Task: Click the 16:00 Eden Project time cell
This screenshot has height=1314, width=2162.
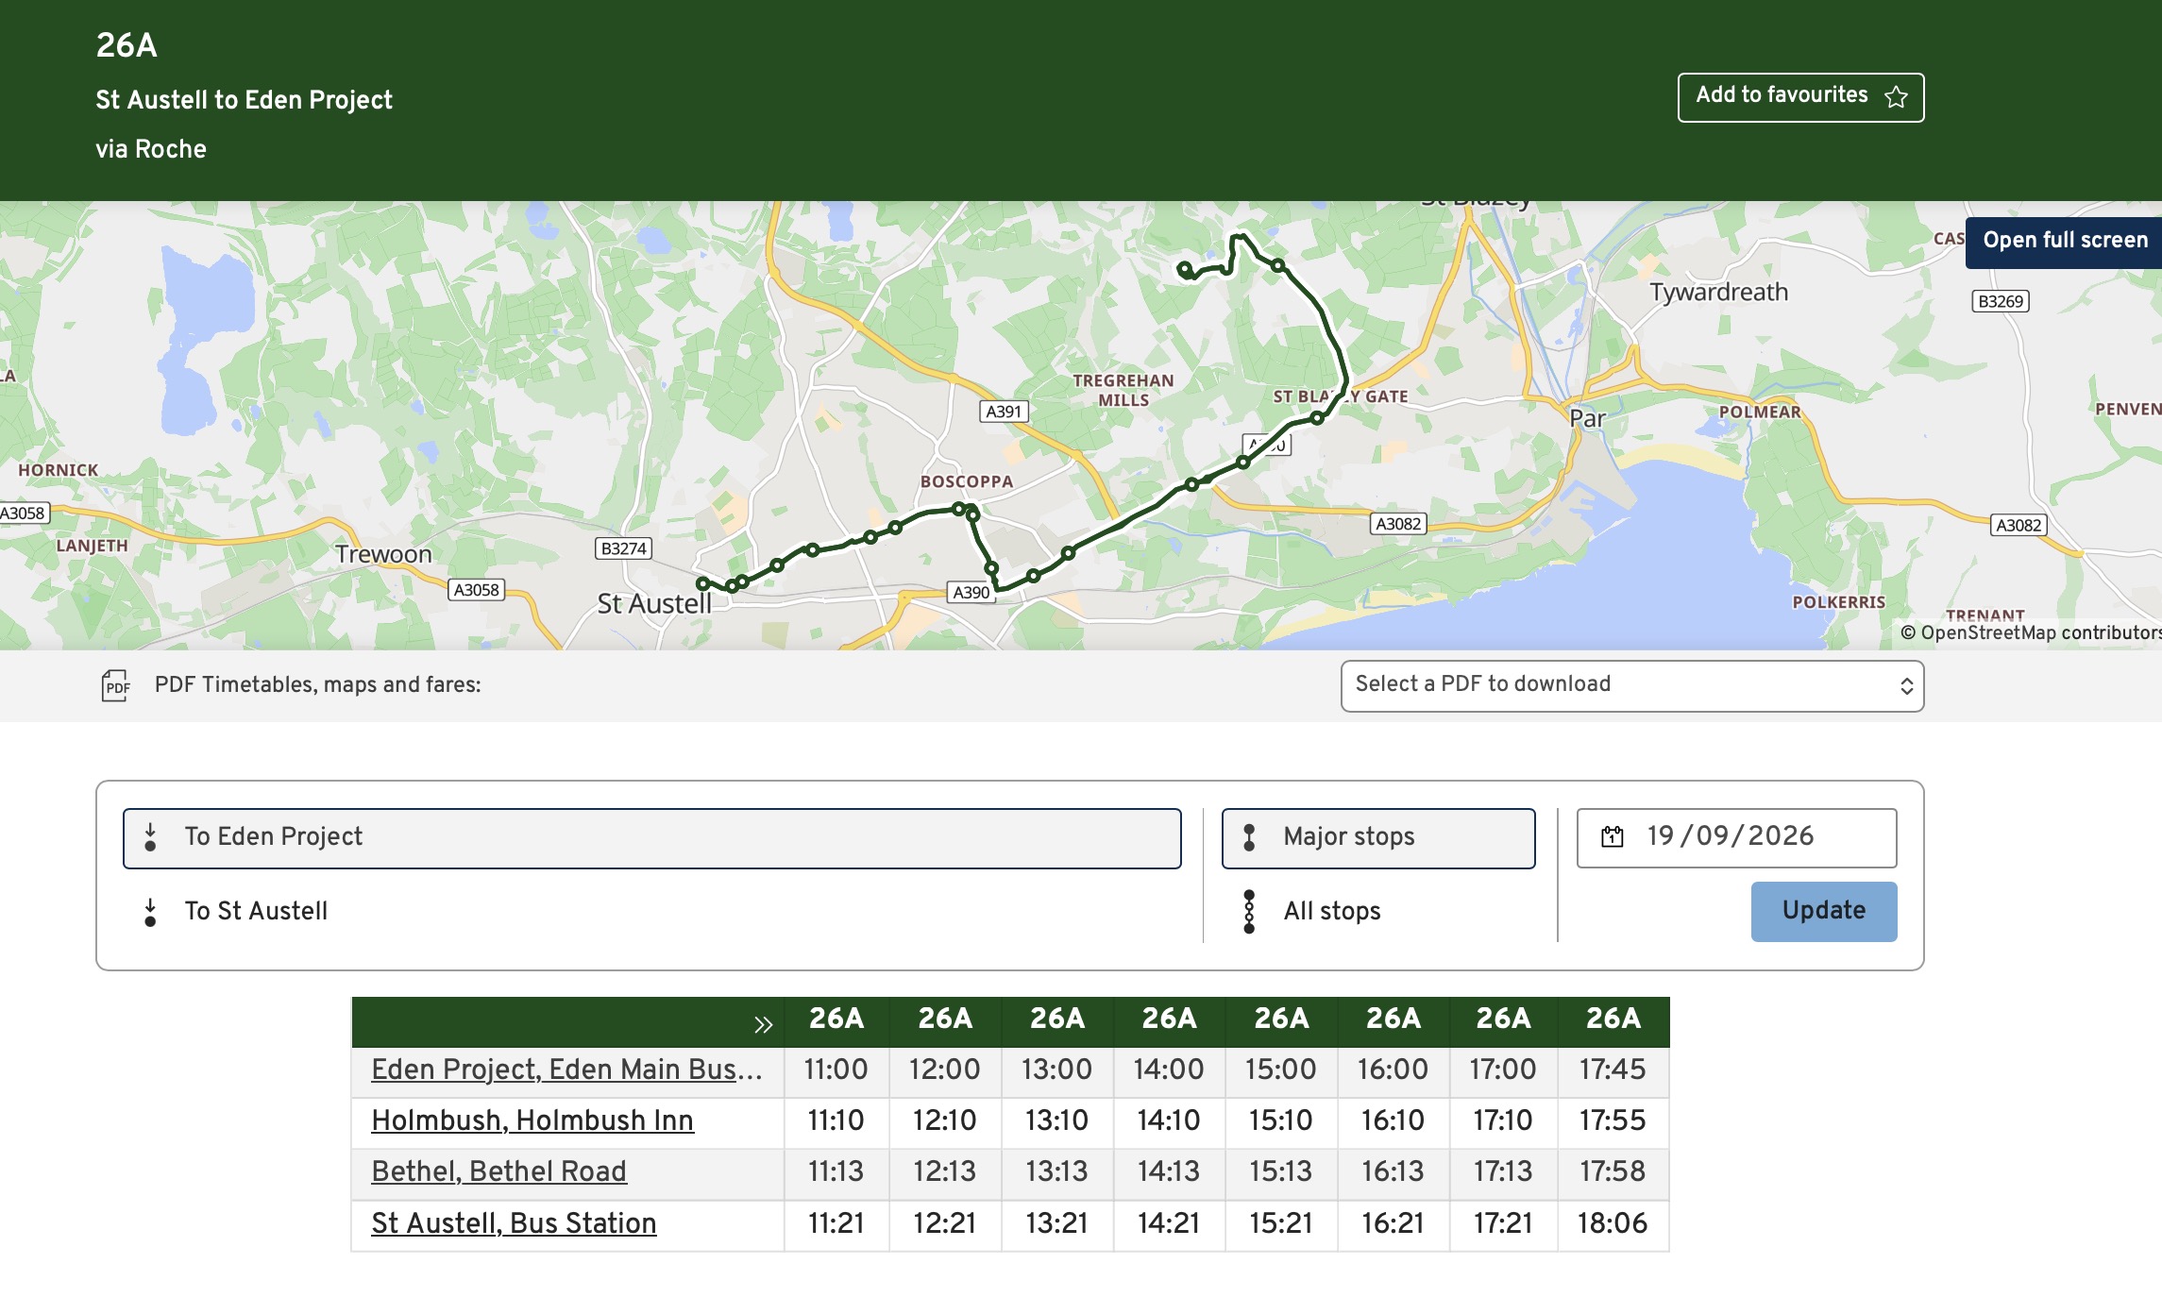Action: click(1393, 1070)
